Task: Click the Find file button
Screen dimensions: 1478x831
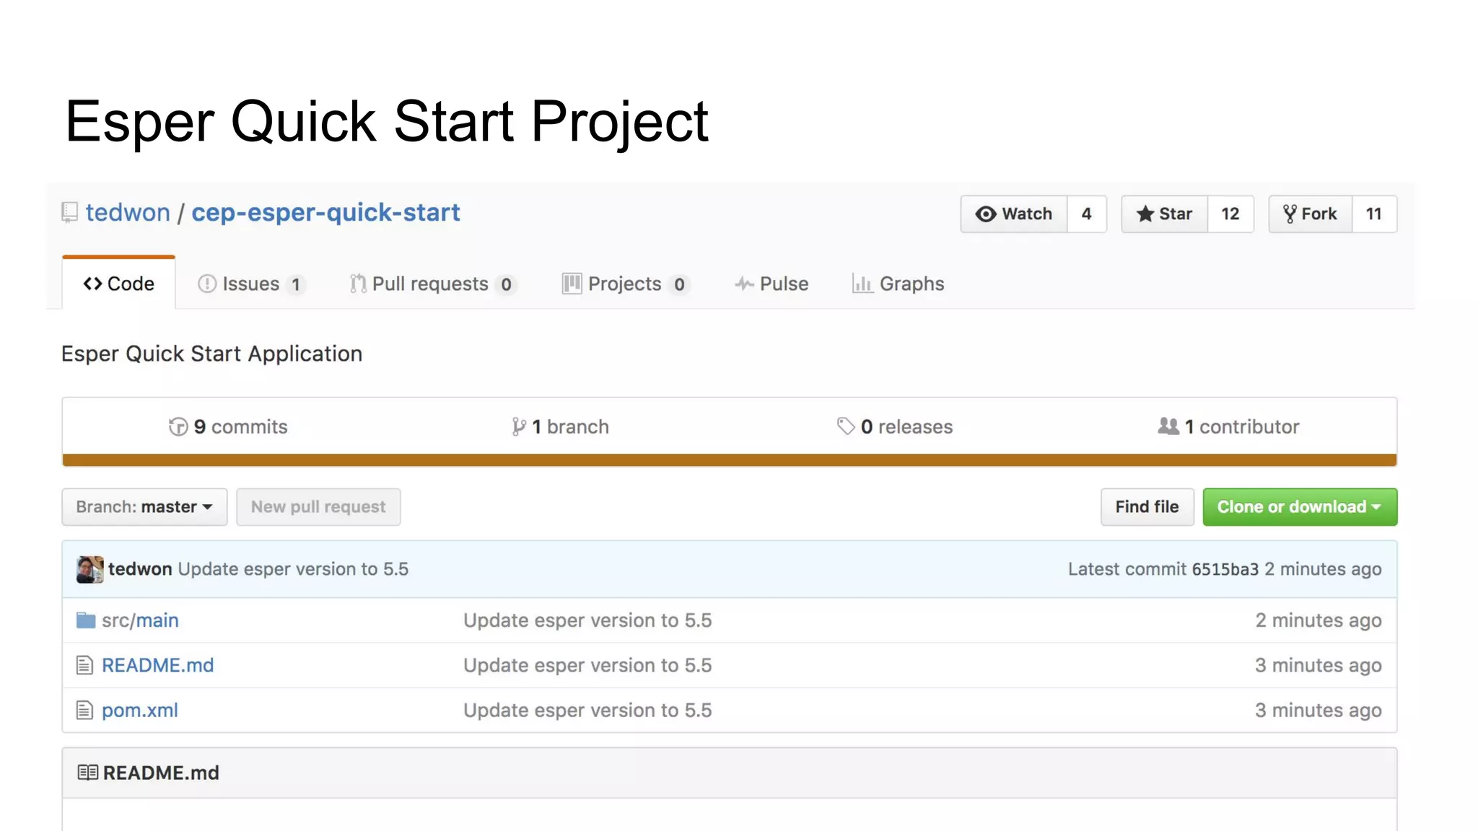Action: pos(1147,507)
